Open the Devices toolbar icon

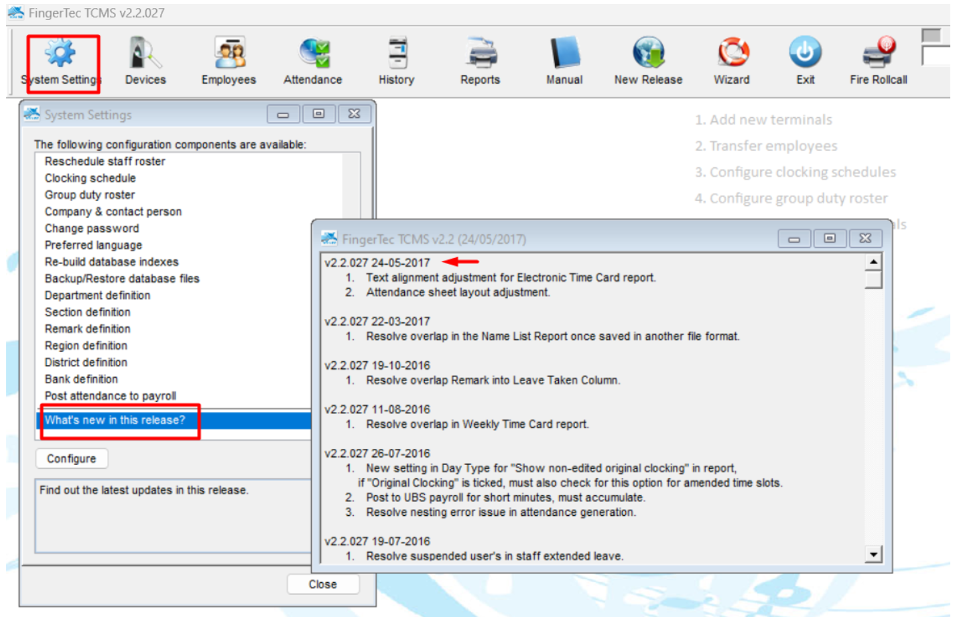coord(145,53)
